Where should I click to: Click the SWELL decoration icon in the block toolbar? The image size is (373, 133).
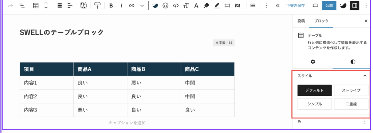[155, 6]
